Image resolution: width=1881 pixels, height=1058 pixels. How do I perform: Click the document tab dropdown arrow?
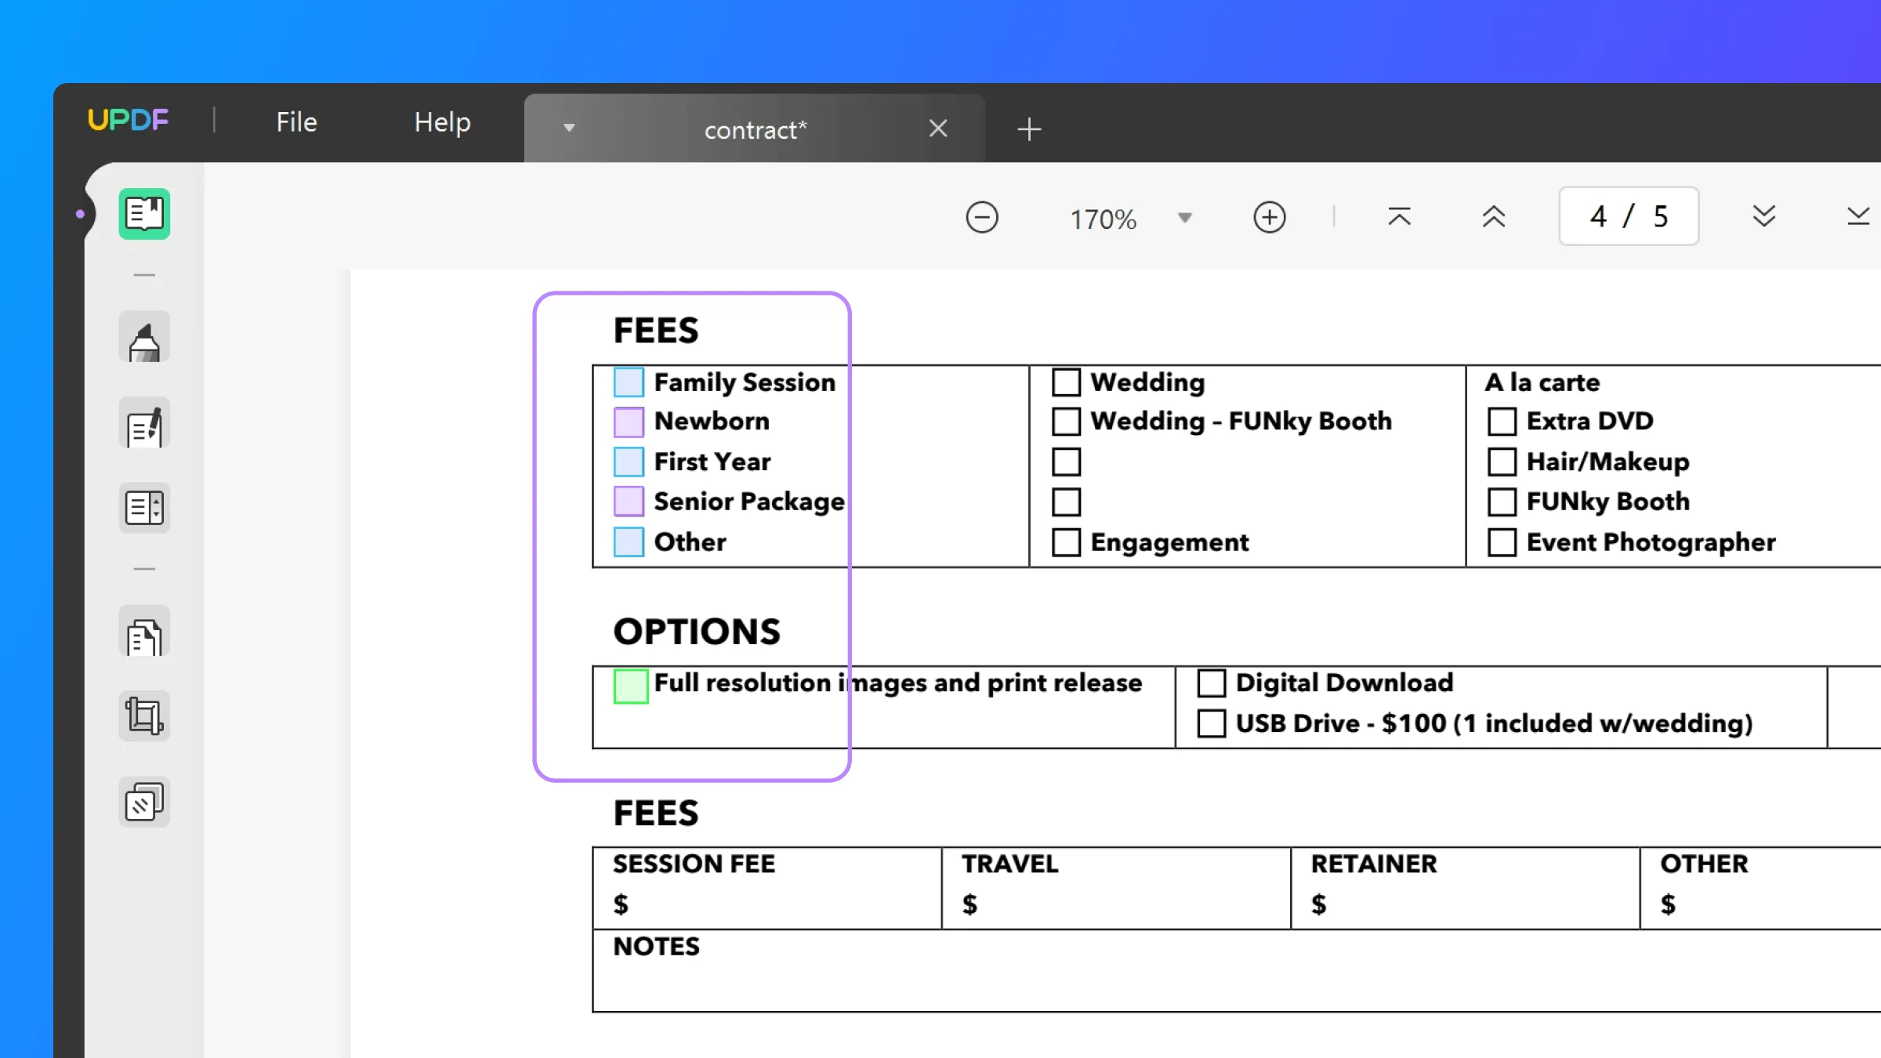pos(568,129)
